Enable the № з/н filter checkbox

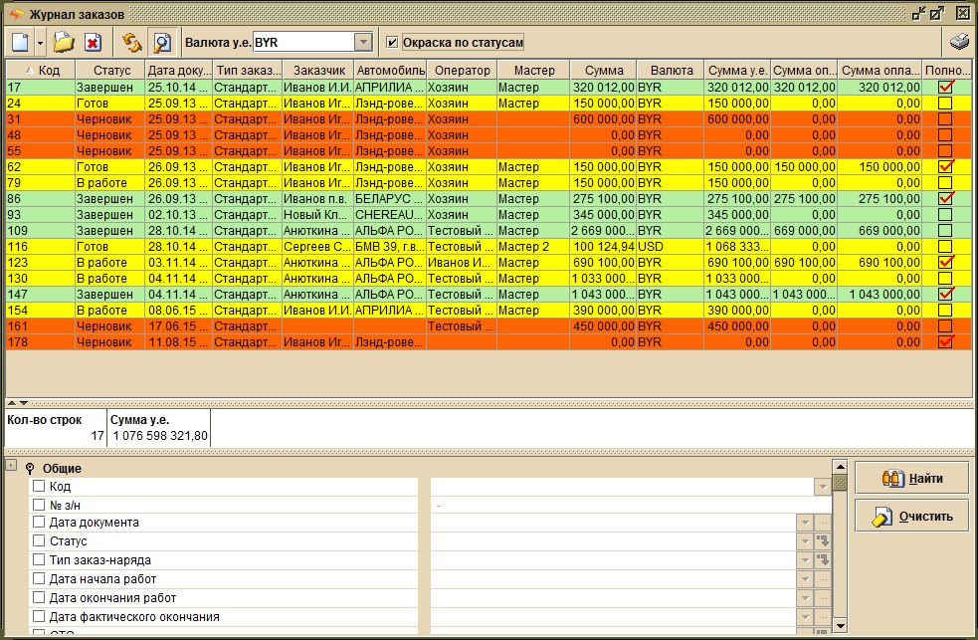39,505
